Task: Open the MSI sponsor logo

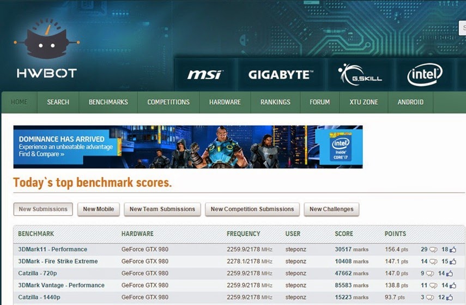Action: (x=205, y=74)
